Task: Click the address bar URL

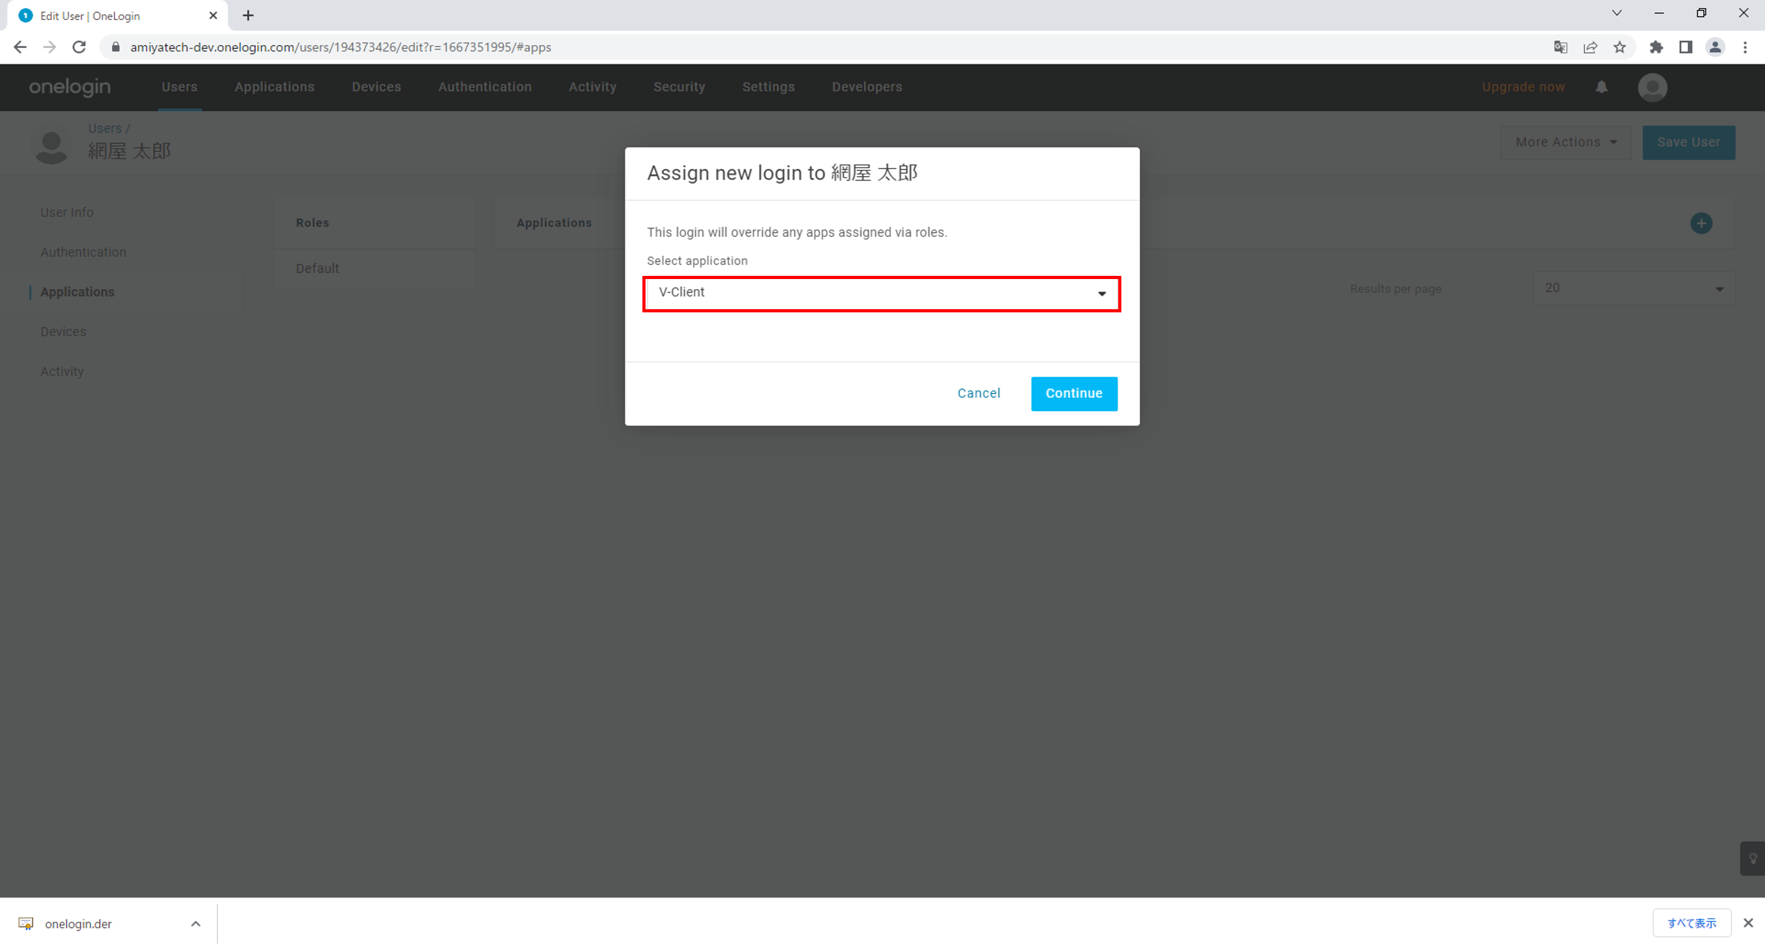Action: (341, 47)
